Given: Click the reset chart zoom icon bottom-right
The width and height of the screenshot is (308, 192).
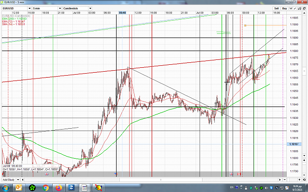Looking at the screenshot, I should coord(304,180).
